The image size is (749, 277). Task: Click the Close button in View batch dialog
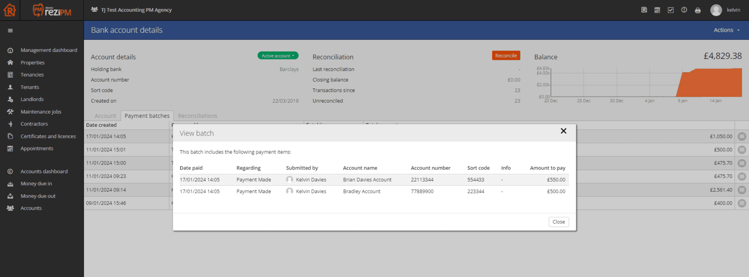(559, 222)
